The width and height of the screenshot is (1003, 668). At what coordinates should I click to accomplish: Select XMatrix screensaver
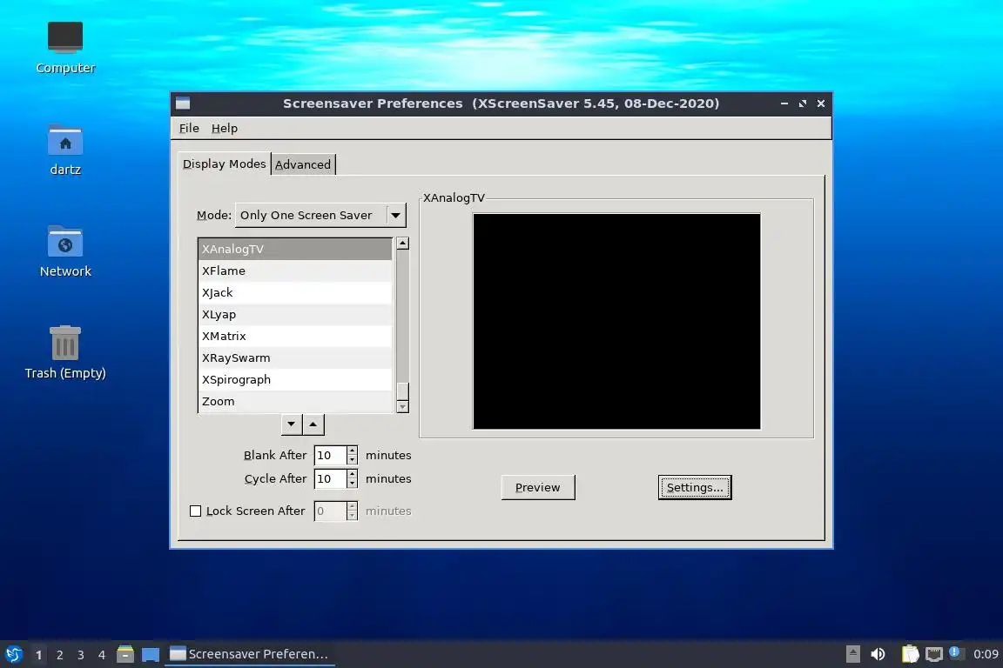coord(295,337)
